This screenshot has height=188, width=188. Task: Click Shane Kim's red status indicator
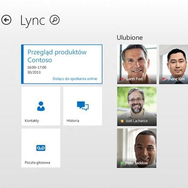coord(164,79)
